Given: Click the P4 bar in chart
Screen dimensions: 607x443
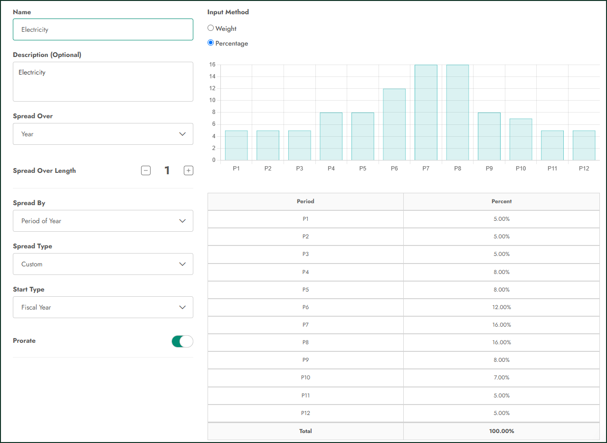Looking at the screenshot, I should click(x=331, y=136).
